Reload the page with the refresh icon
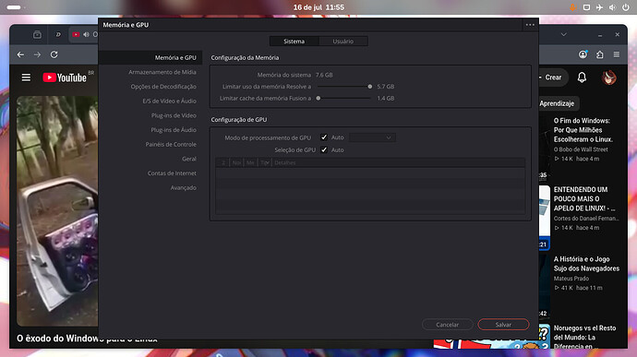 [54, 54]
